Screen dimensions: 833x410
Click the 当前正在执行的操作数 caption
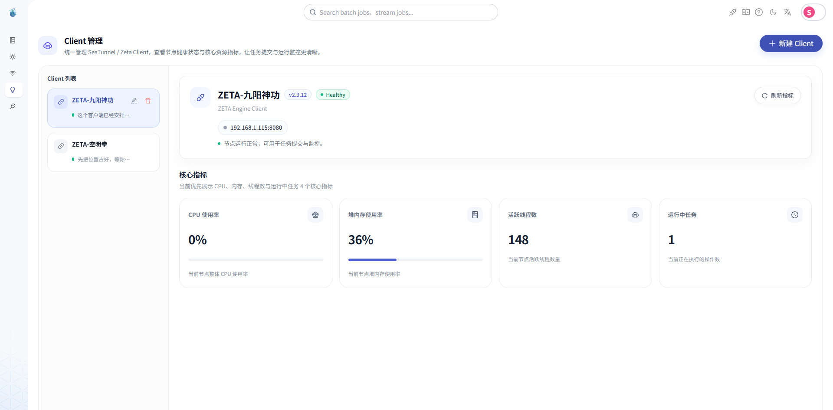point(694,259)
